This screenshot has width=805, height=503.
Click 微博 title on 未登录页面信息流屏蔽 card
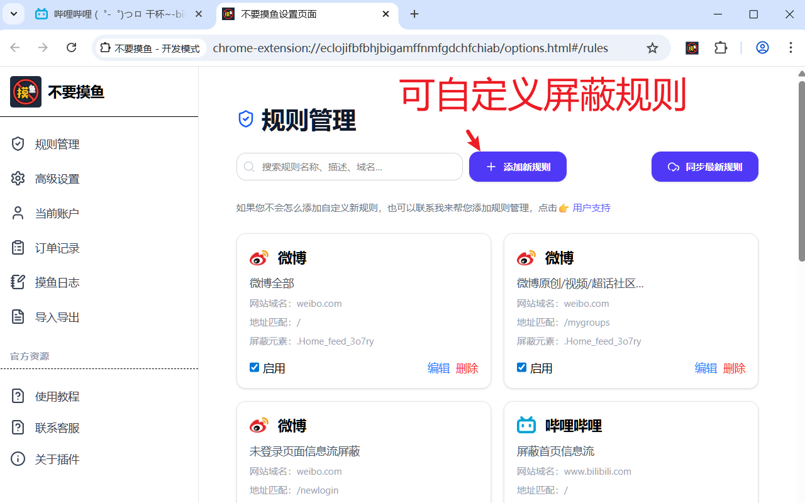[292, 426]
